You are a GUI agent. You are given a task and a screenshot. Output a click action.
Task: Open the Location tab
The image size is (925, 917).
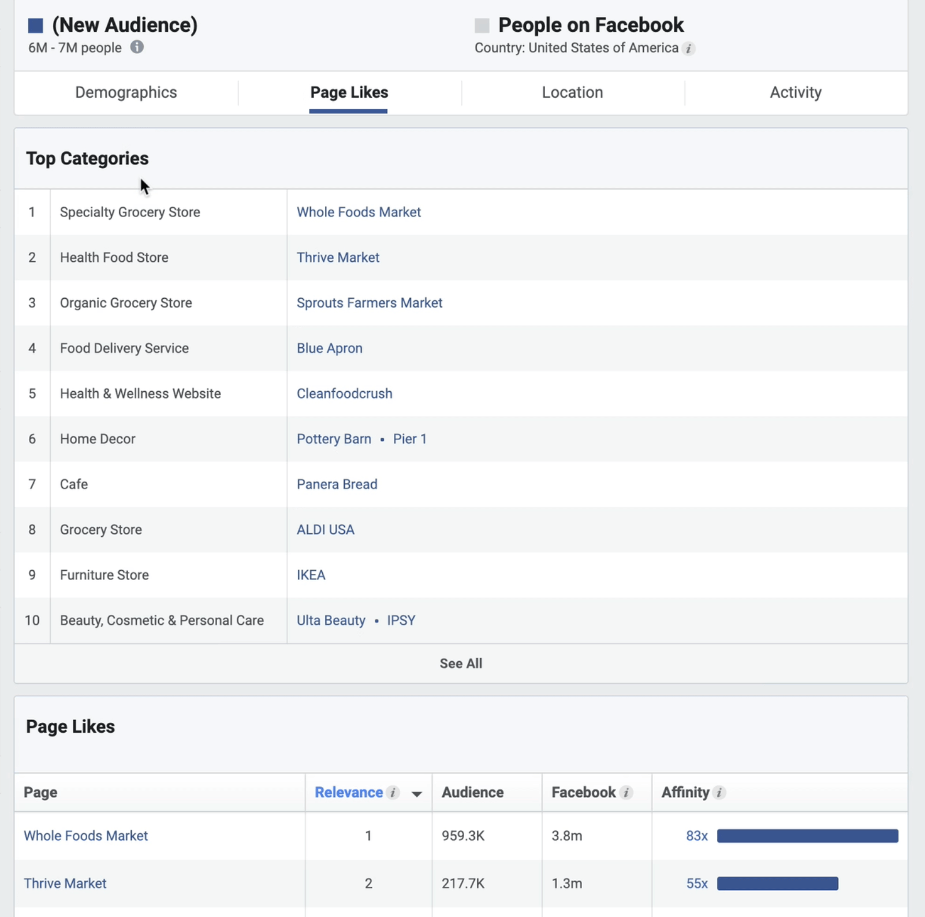[x=572, y=92]
